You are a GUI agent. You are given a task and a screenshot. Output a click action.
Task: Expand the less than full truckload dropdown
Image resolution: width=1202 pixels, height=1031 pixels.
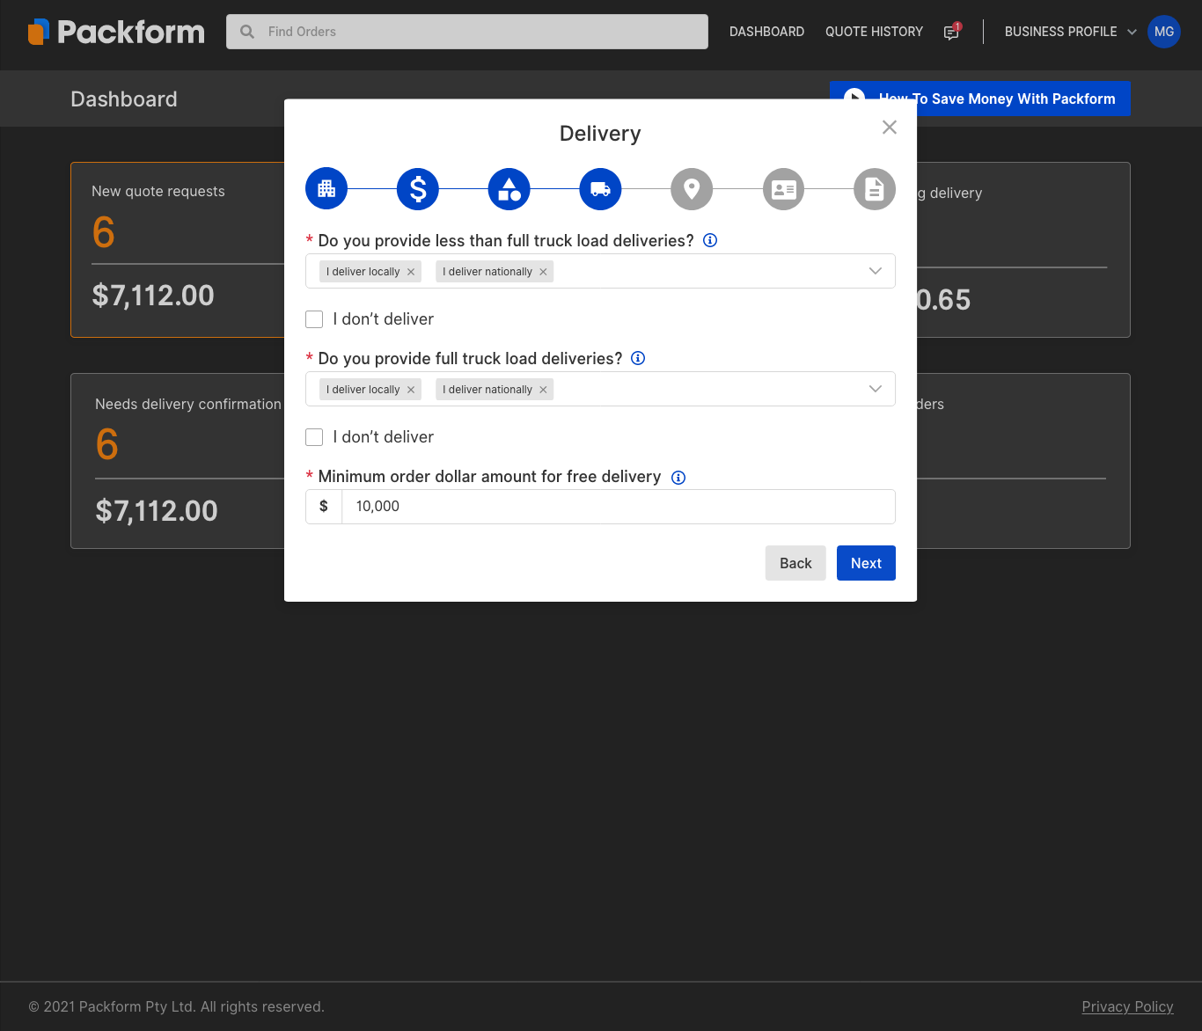tap(875, 271)
